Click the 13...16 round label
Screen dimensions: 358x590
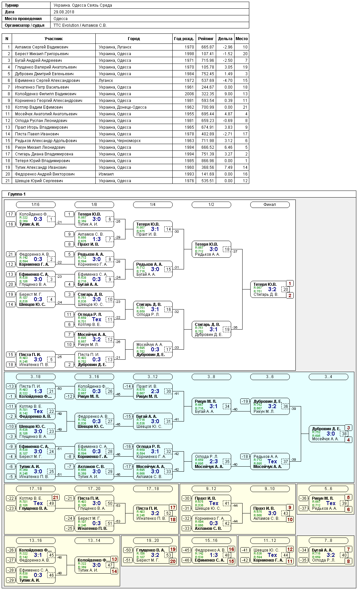pyautogui.click(x=35, y=541)
